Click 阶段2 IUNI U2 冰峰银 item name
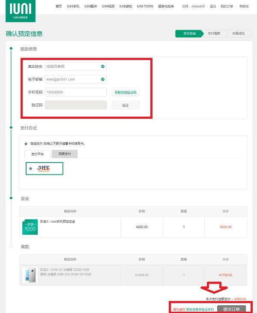This screenshot has width=257, height=313. 65,270
